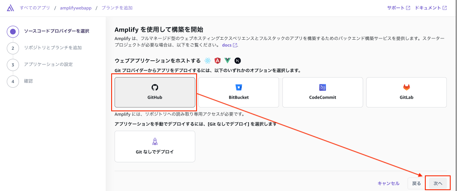Viewport: 457px width, 191px height.
Task: Click 次へ to continue
Action: 438,183
